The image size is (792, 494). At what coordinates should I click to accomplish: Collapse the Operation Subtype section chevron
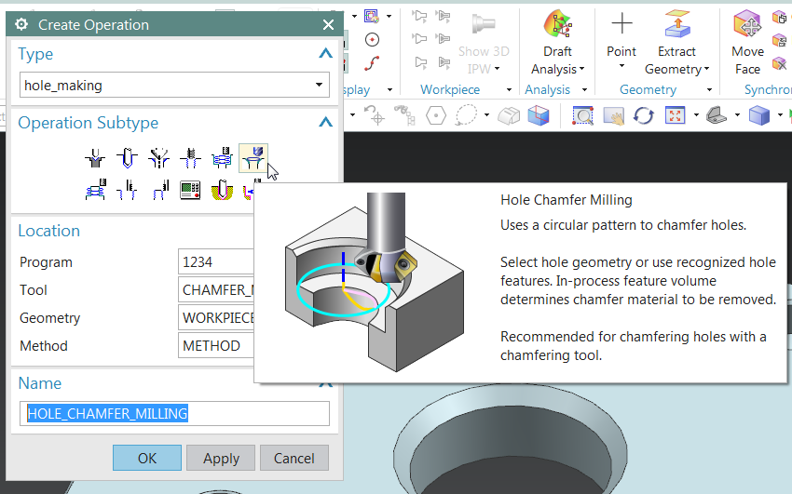326,122
